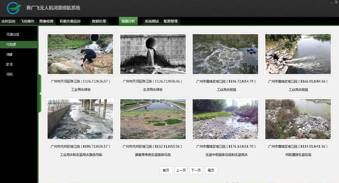The width and height of the screenshot is (339, 183).
Task: Switch to the 飞控操作 tab
Action: click(x=27, y=21)
